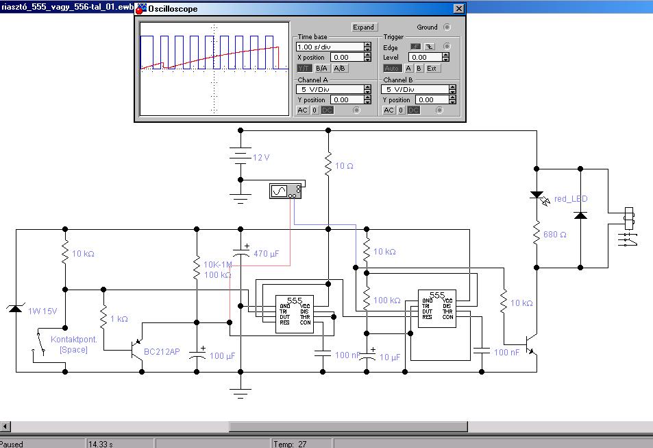Select the oscilloscope instrument in the circuit
653x448 pixels.
pos(285,191)
